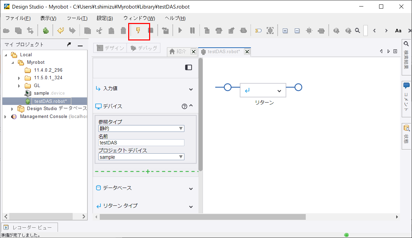Viewport: 412px width, 238px height.
Task: Open the ファイル menu
Action: coord(18,18)
